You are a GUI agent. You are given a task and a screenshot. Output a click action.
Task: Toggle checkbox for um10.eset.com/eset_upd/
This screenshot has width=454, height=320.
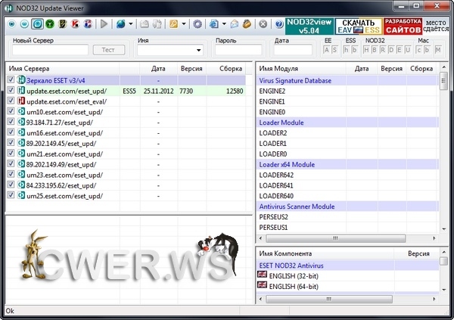pyautogui.click(x=11, y=111)
